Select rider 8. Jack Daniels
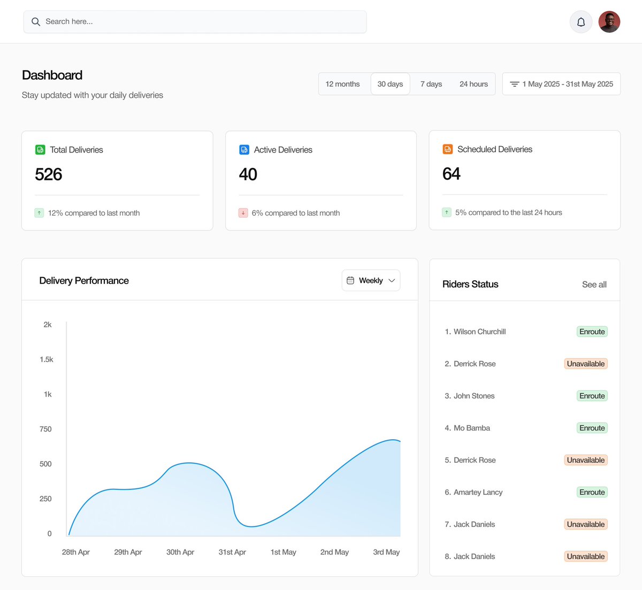Viewport: 642px width, 590px height. pyautogui.click(x=470, y=556)
